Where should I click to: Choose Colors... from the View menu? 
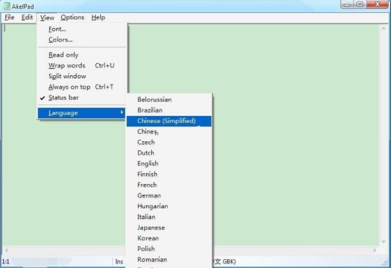tap(82, 40)
